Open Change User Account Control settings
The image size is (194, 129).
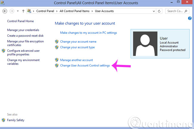coord(85,66)
